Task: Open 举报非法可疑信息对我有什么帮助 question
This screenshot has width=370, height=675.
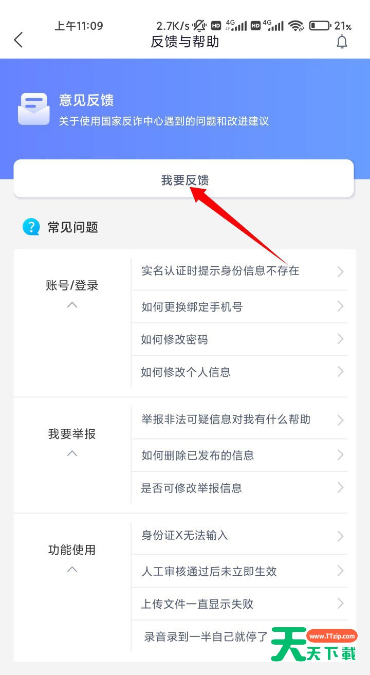Action: point(239,419)
